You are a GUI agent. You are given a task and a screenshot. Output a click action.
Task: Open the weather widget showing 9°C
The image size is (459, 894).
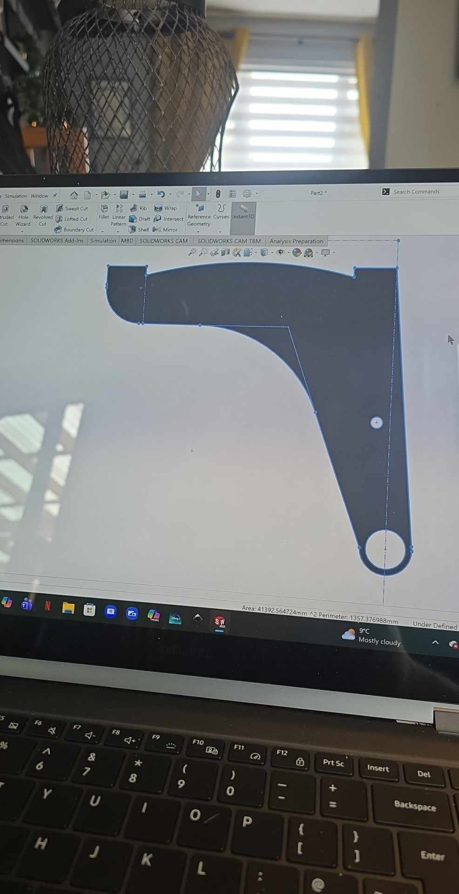(x=371, y=636)
